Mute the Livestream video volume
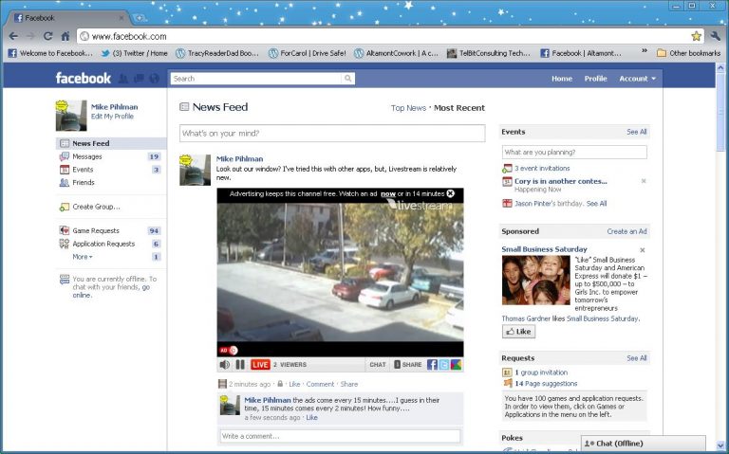Screen dimensions: 729x454 point(225,364)
